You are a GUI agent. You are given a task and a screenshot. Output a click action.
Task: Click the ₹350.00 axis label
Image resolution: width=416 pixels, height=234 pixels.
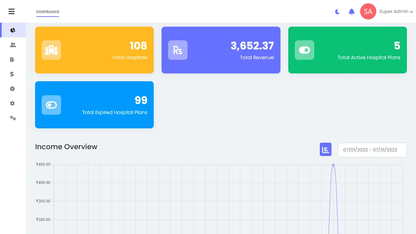coord(43,201)
